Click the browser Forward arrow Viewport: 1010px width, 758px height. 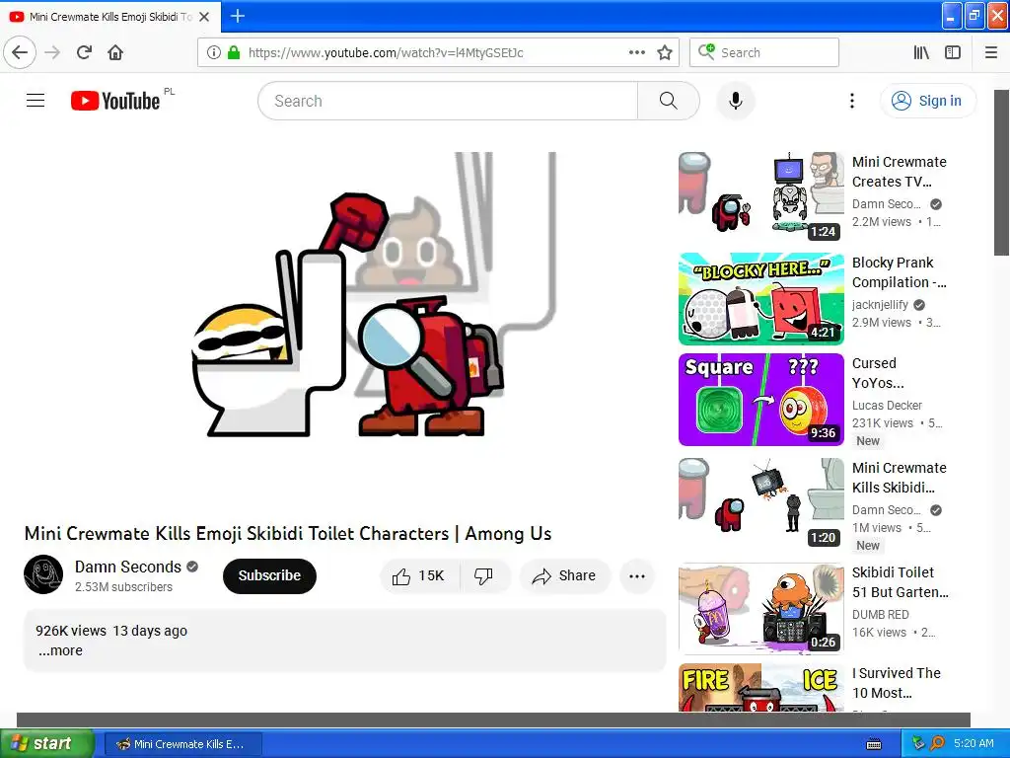point(52,52)
